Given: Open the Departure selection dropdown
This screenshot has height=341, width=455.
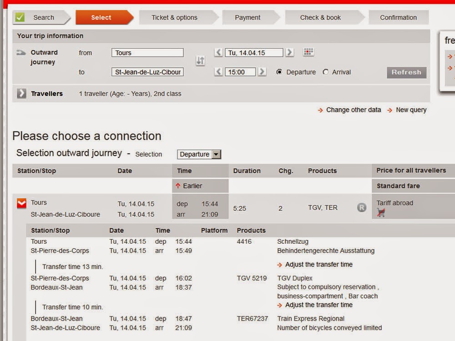Looking at the screenshot, I should 199,154.
